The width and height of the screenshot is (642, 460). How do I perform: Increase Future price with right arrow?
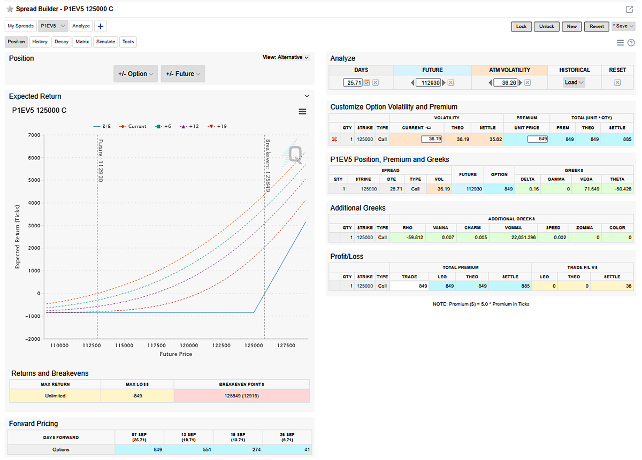[444, 82]
